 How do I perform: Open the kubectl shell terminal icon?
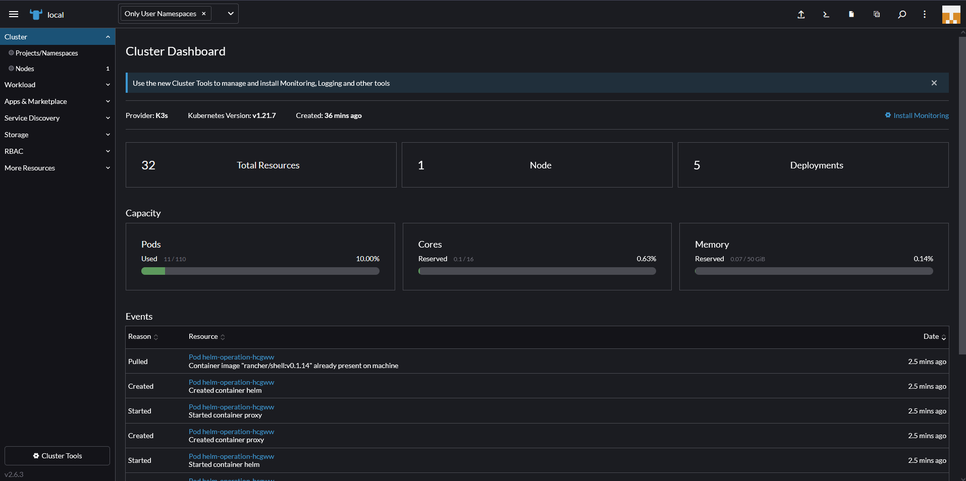coord(826,14)
